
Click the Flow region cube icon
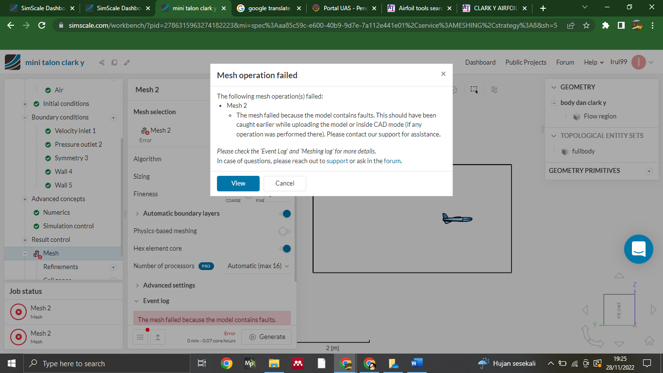tap(577, 117)
